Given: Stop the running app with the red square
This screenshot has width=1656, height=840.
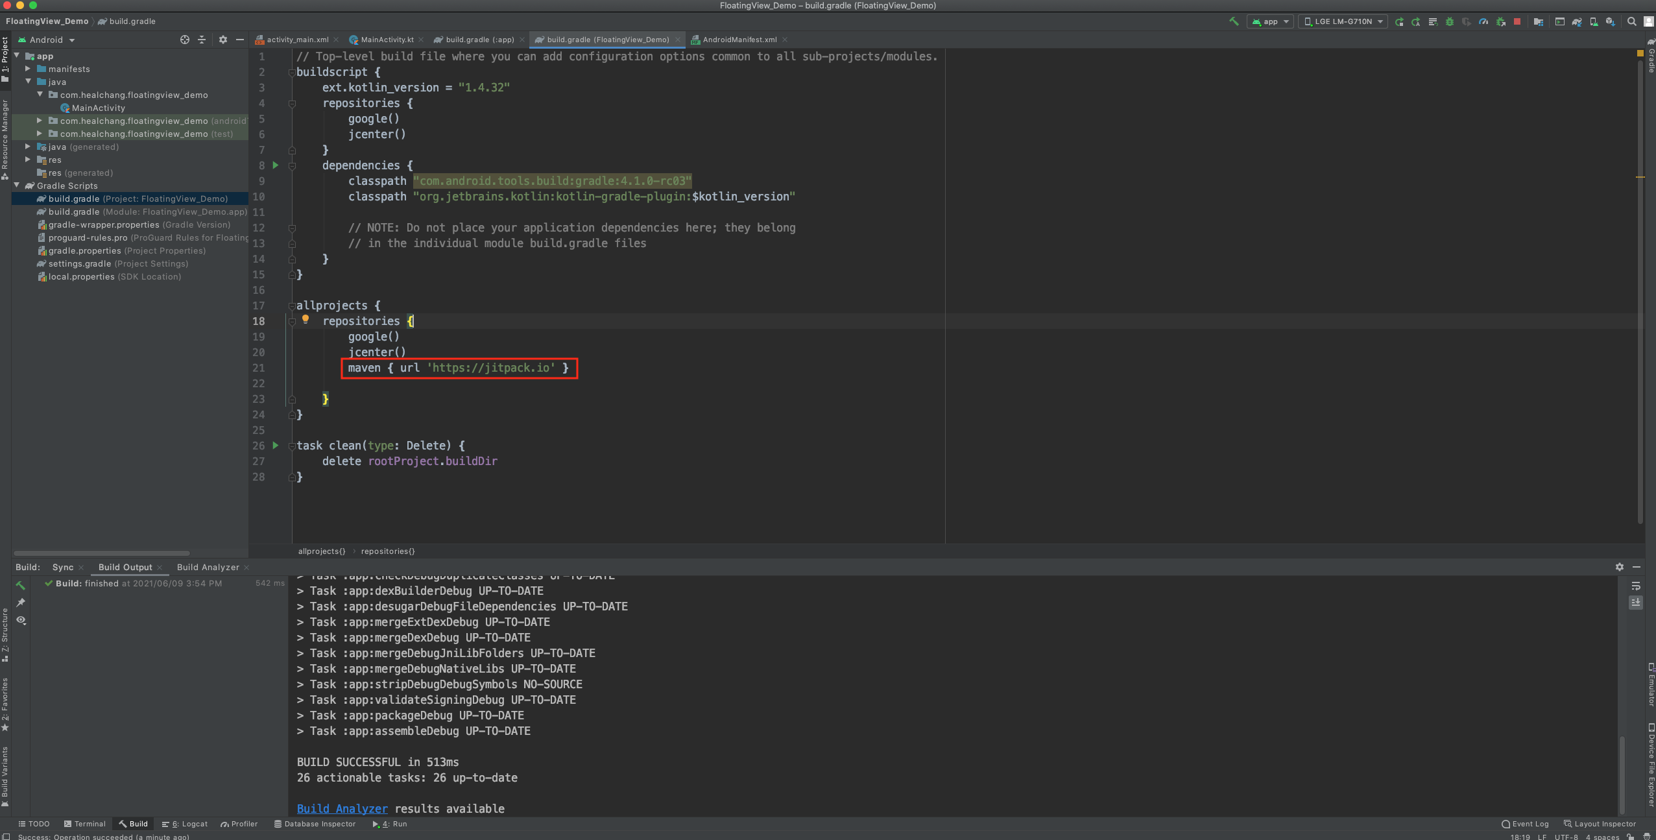Looking at the screenshot, I should (x=1517, y=21).
